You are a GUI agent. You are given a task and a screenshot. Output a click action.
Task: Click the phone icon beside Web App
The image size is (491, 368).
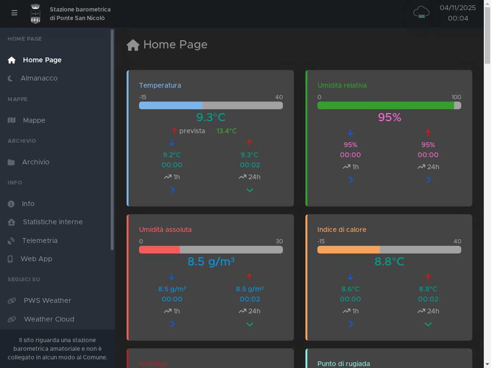(x=10, y=259)
